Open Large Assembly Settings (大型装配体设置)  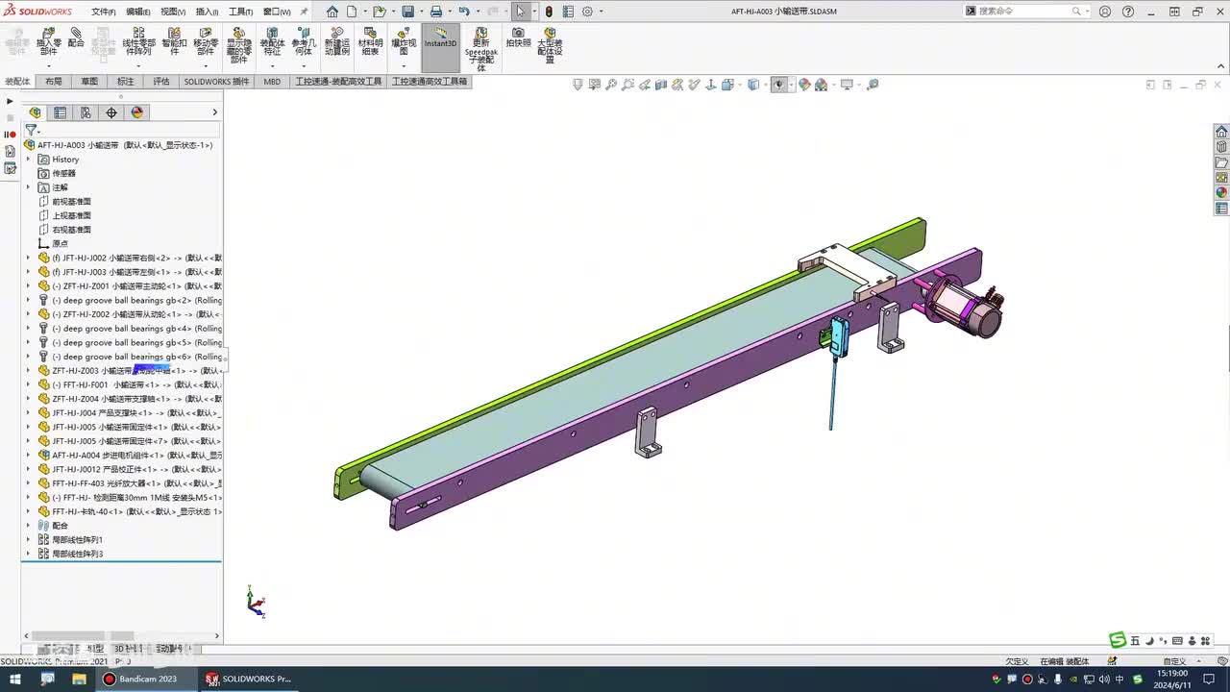pos(550,45)
